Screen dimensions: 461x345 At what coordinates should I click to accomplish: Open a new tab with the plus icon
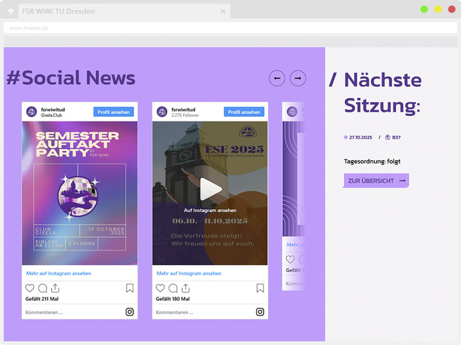(10, 12)
